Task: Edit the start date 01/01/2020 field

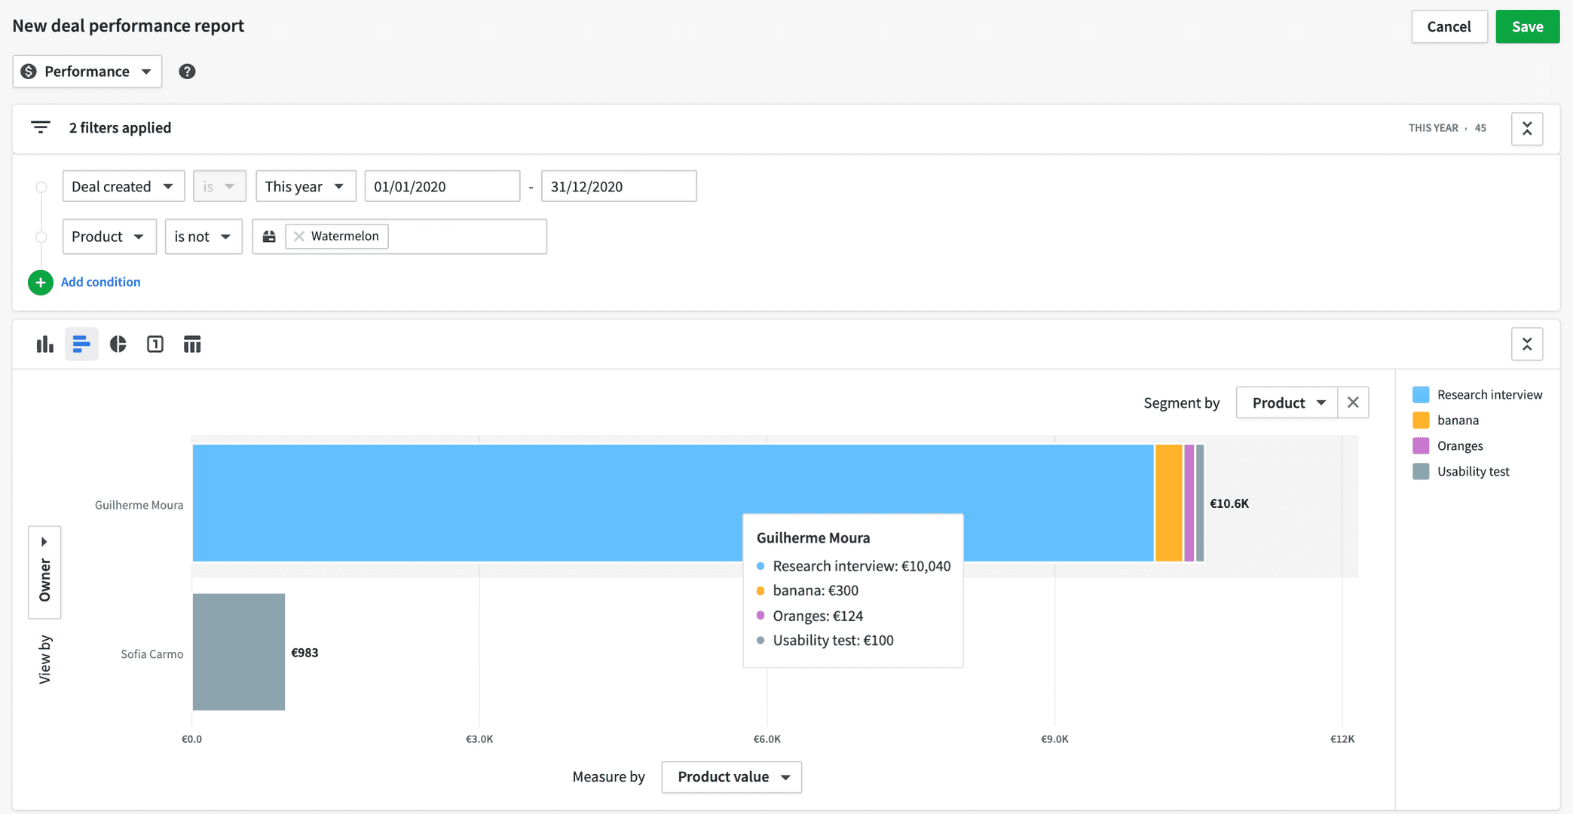Action: tap(442, 186)
